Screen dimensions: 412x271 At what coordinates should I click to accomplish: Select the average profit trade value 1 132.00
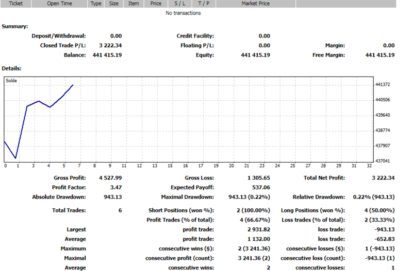point(258,239)
